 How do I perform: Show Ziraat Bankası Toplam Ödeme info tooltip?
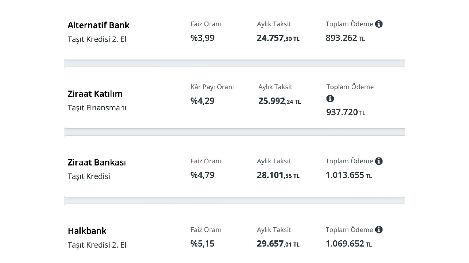pyautogui.click(x=379, y=161)
